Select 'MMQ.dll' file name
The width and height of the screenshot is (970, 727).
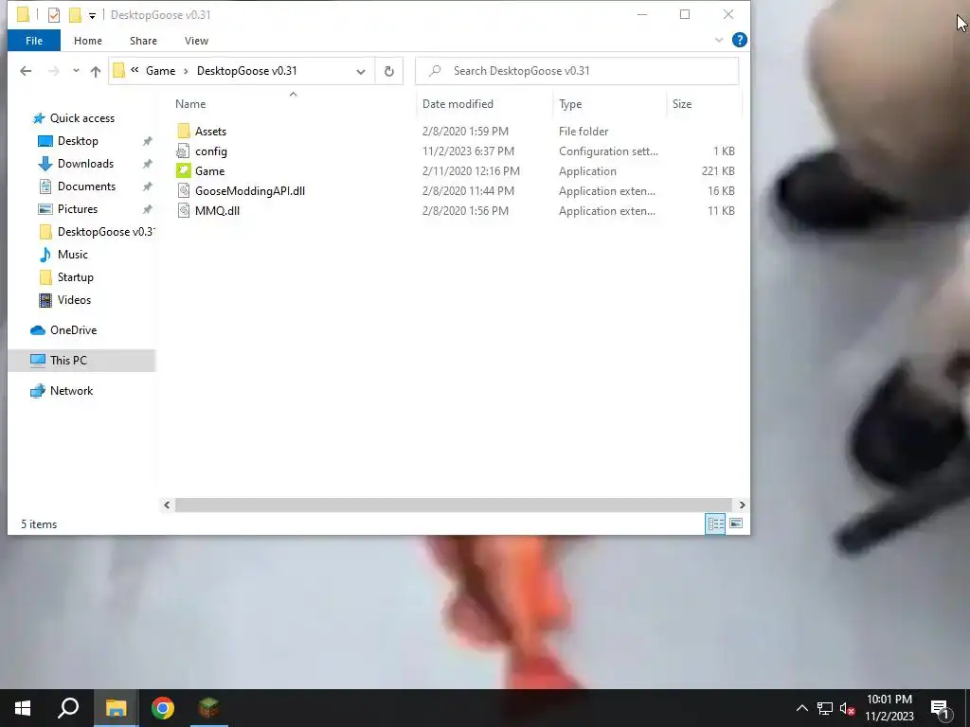pyautogui.click(x=217, y=211)
